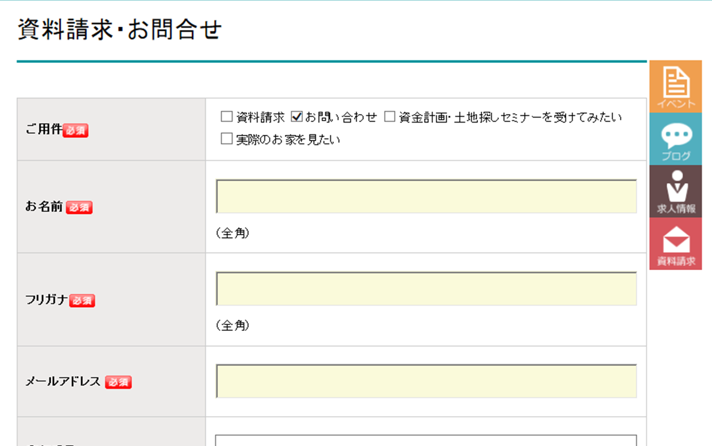Screen dimensions: 712x446
Task: Click 必須 badge beside フリガナ
Action: pyautogui.click(x=82, y=301)
